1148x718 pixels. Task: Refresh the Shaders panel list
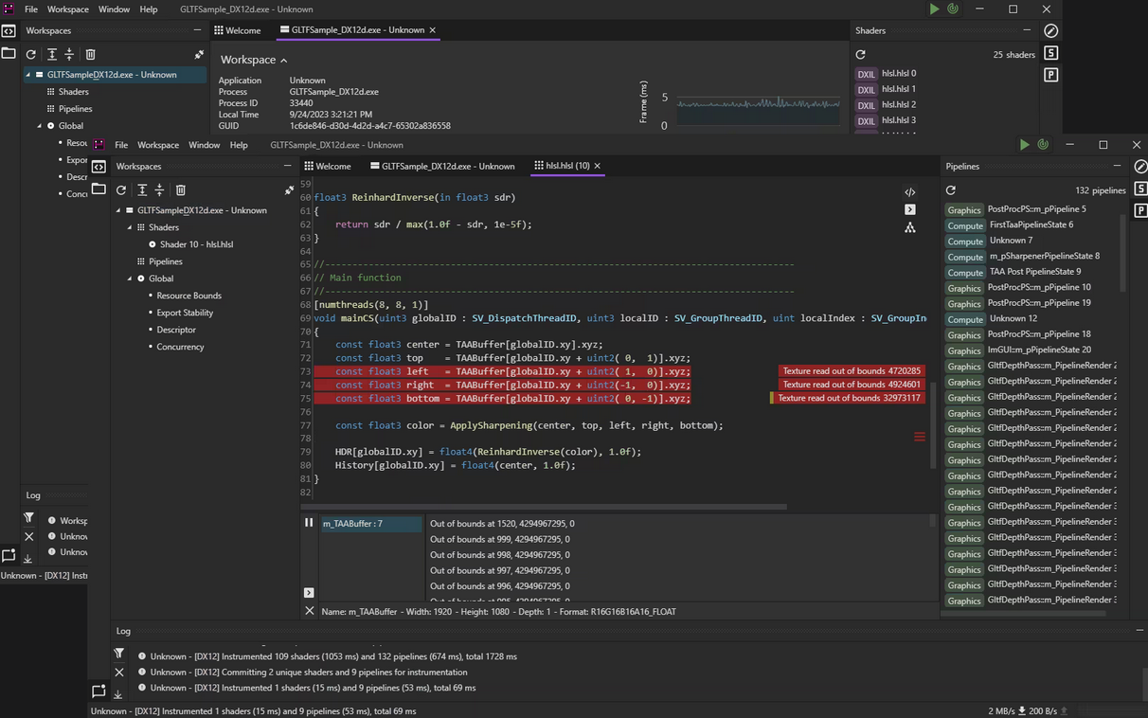point(860,55)
